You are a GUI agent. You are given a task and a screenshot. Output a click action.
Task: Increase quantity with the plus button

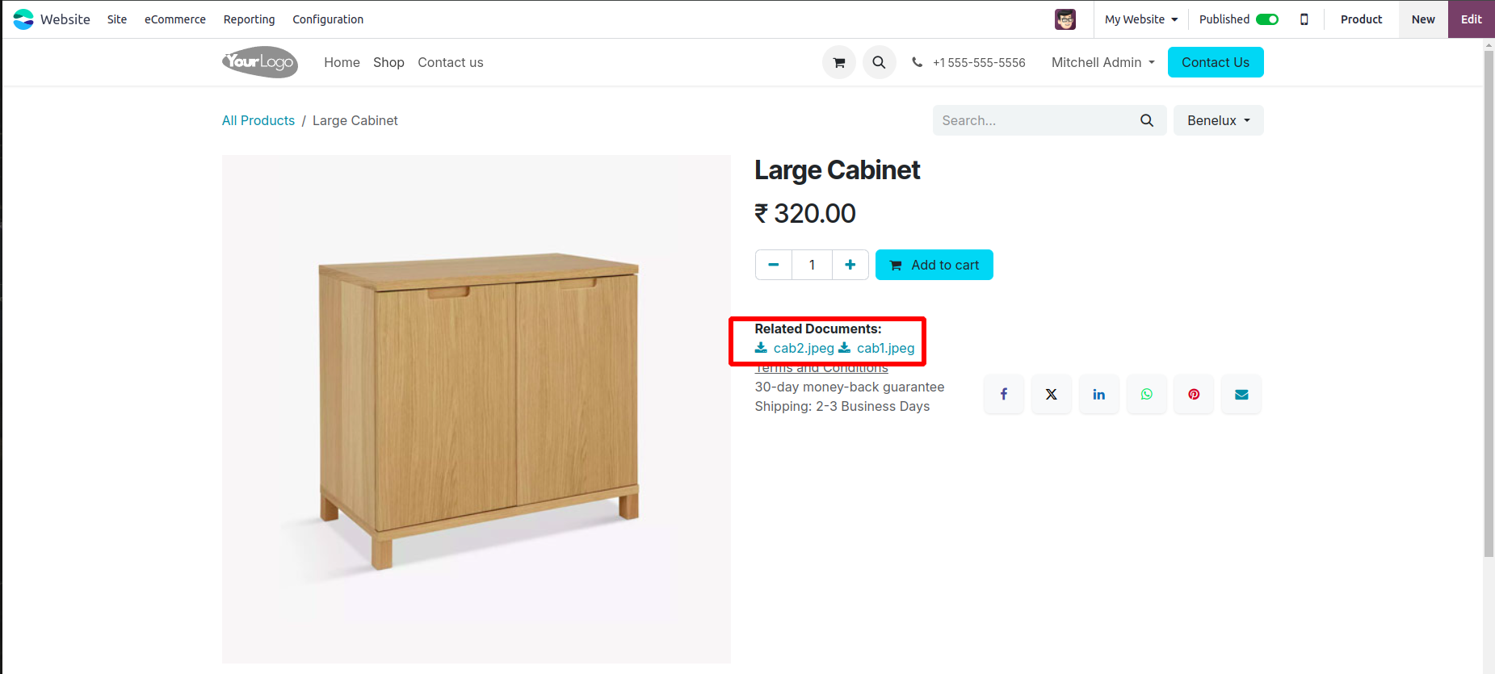click(850, 265)
